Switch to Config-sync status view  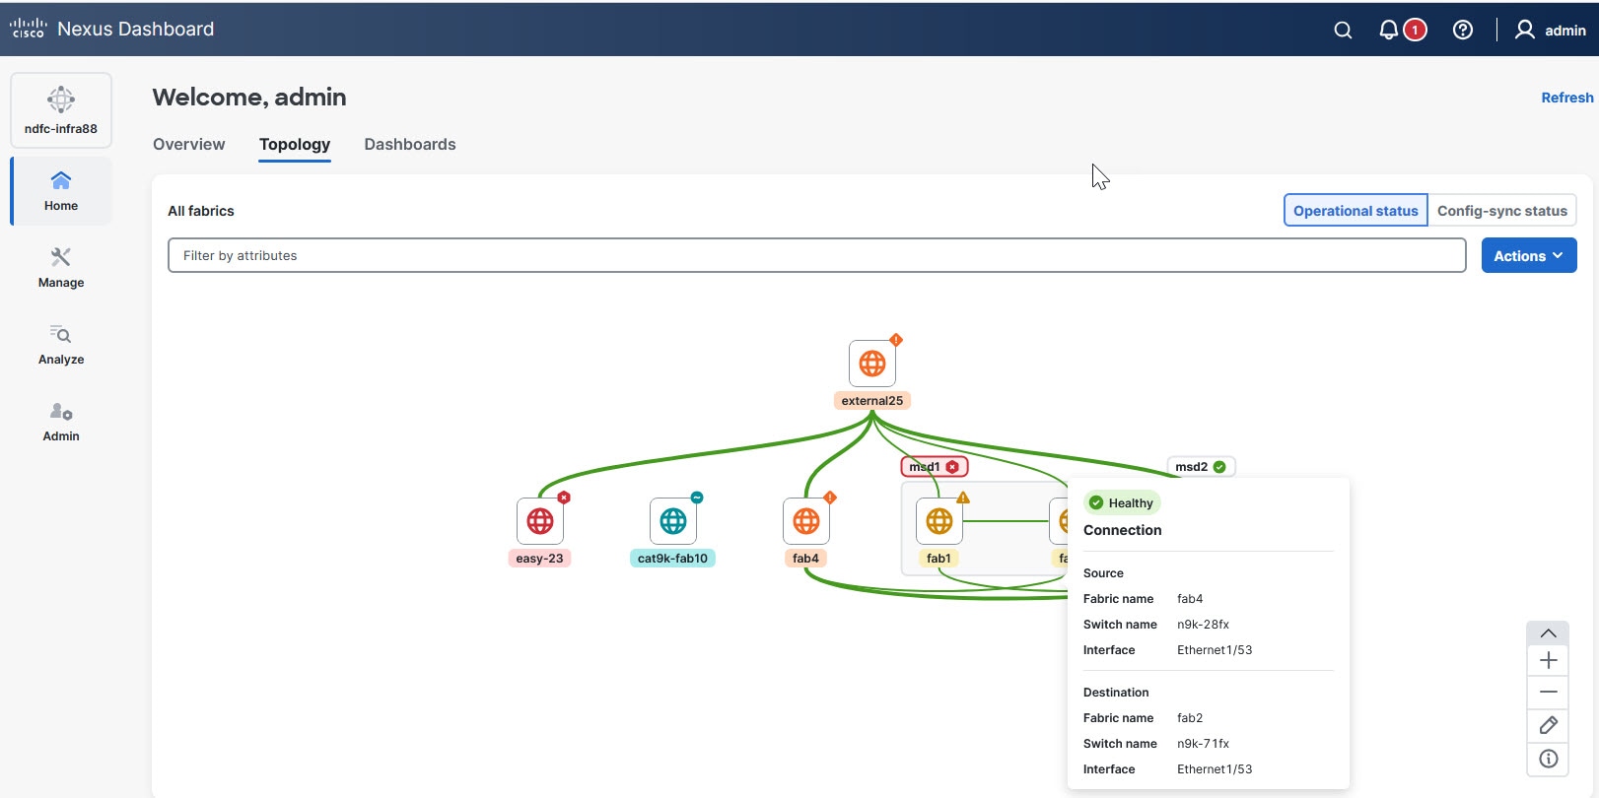click(x=1501, y=211)
